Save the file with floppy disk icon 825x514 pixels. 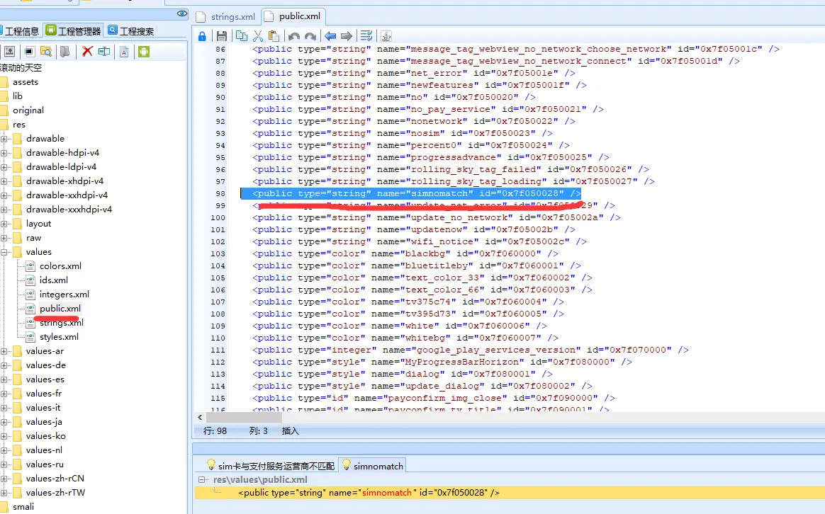[222, 35]
